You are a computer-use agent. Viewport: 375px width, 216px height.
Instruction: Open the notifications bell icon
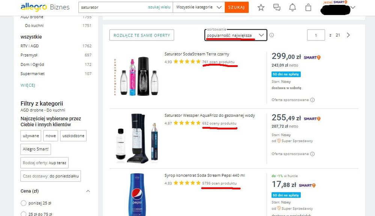tap(292, 7)
